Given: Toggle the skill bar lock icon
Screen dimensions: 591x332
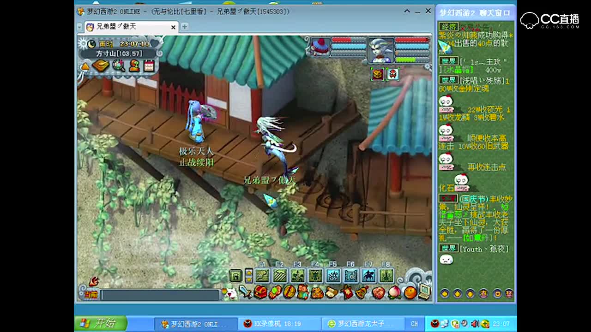Looking at the screenshot, I should (x=235, y=276).
